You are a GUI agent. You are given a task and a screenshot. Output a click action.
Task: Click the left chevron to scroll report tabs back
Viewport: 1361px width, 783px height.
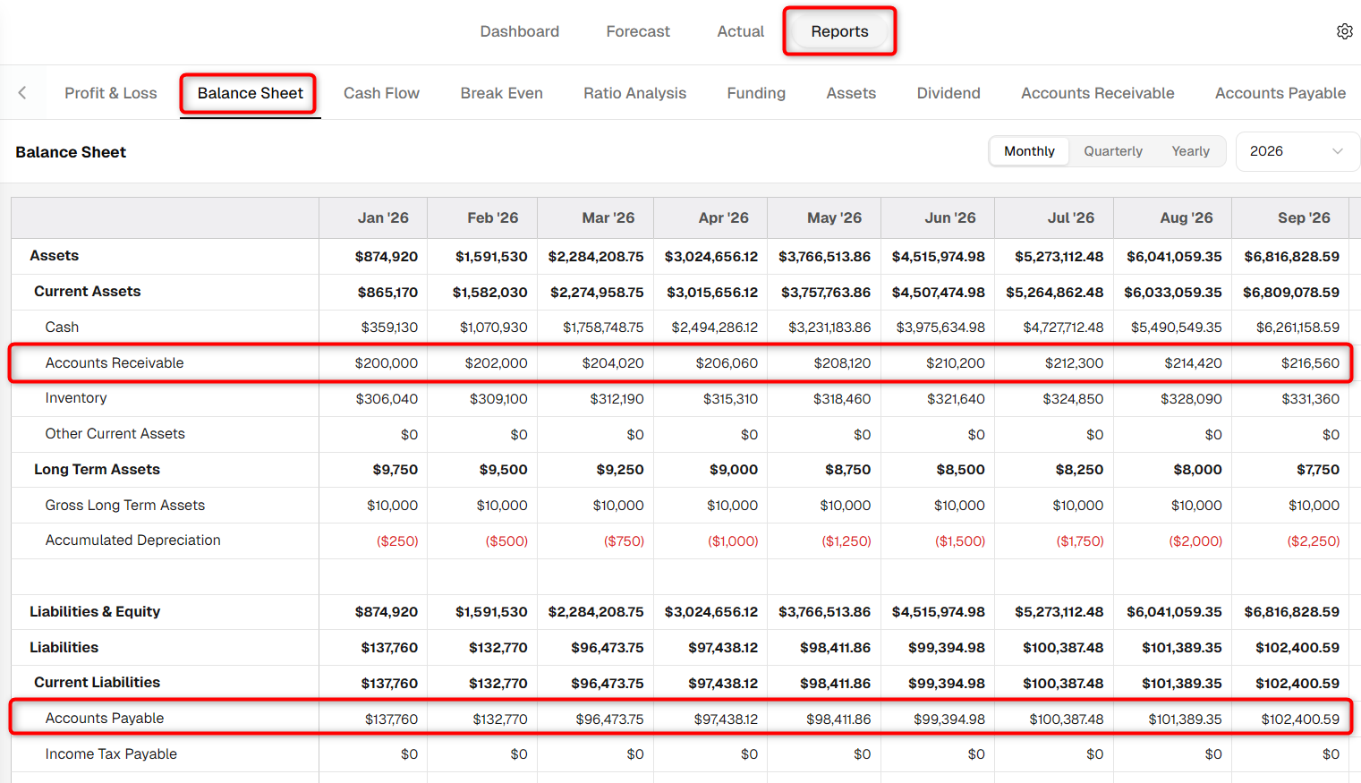[x=22, y=92]
